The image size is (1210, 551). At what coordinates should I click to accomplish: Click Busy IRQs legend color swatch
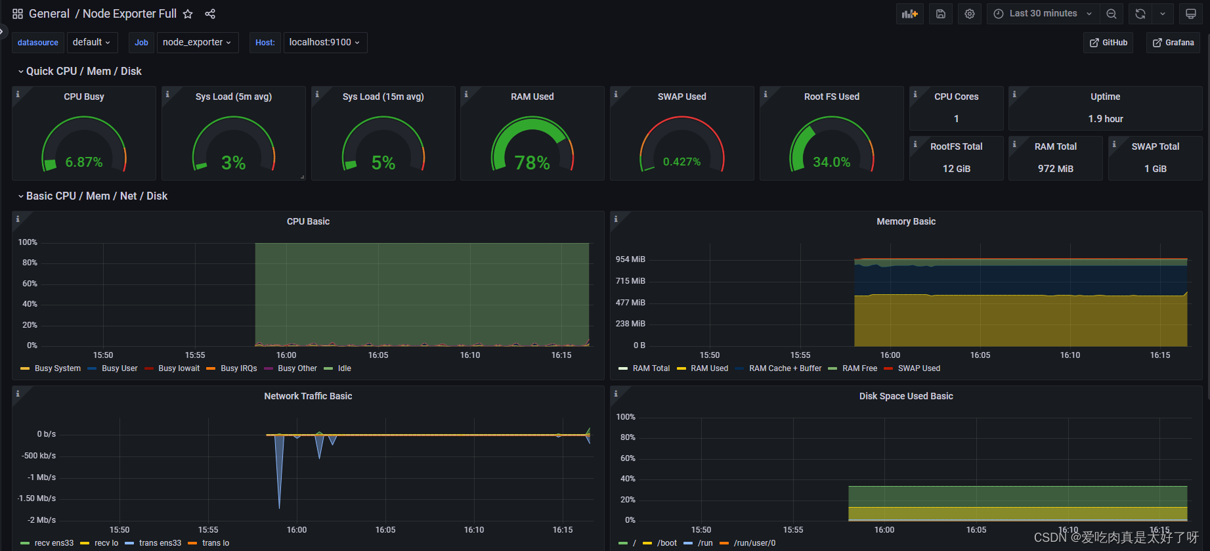pyautogui.click(x=211, y=368)
